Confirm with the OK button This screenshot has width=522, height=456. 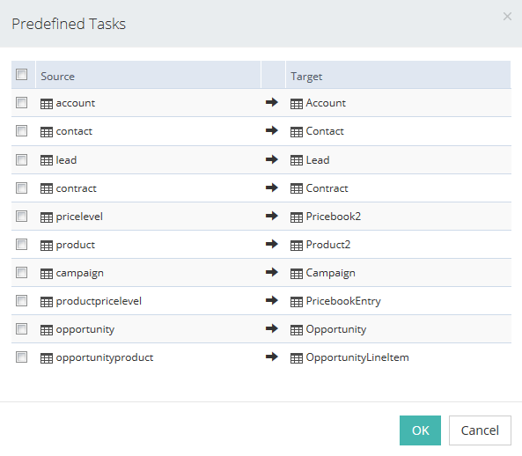(x=420, y=430)
